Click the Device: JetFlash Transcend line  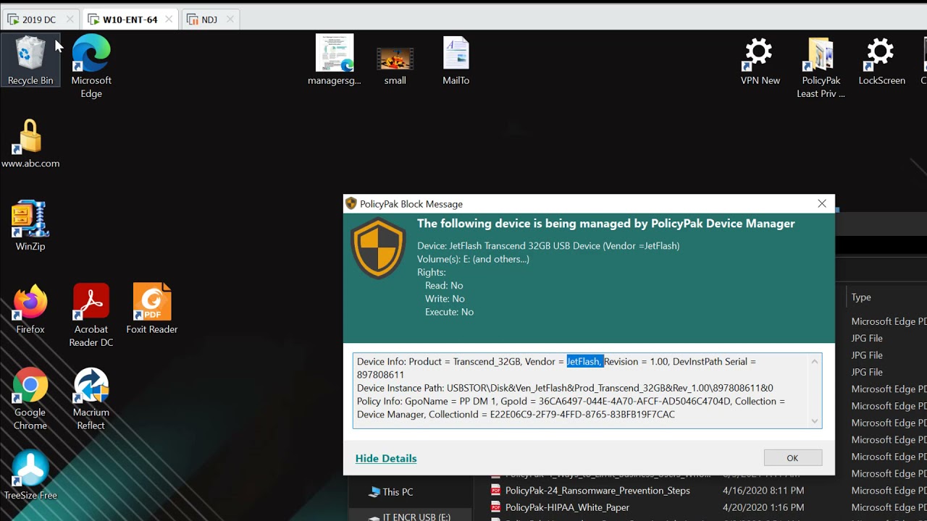tap(548, 246)
